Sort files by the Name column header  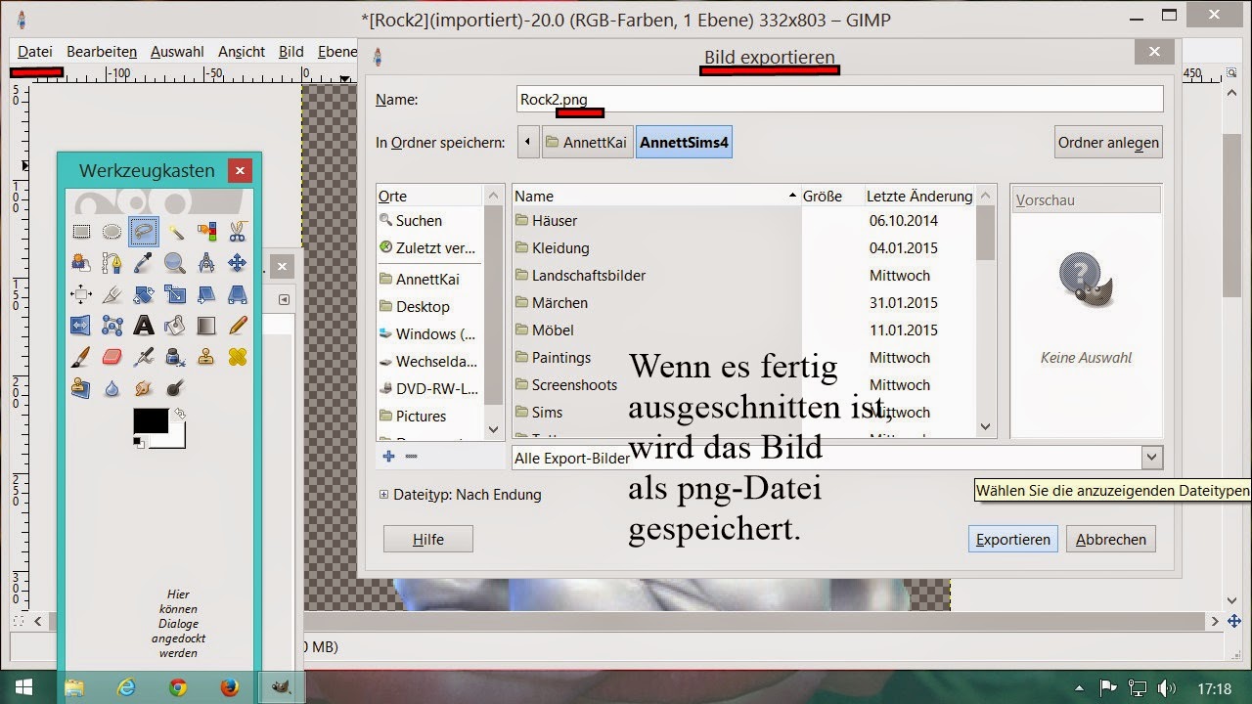pos(655,196)
